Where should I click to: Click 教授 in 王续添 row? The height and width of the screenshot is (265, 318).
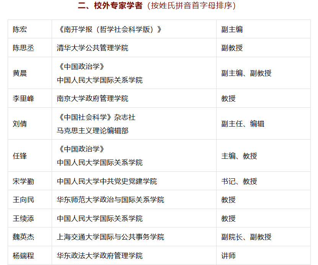coord(228,219)
